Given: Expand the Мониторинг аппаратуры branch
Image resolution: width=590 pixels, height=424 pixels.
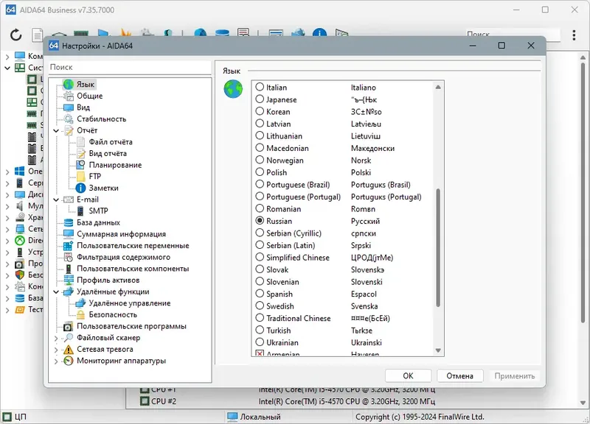Looking at the screenshot, I should coord(56,361).
